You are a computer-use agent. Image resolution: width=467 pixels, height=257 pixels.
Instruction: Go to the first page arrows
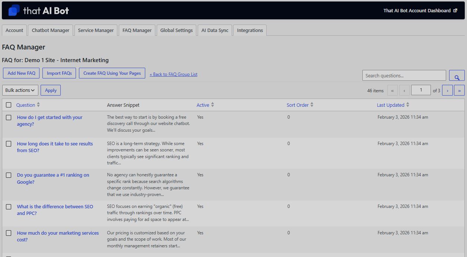(x=393, y=90)
